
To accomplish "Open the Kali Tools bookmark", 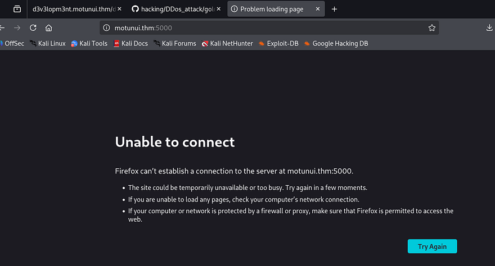I will click(x=89, y=43).
